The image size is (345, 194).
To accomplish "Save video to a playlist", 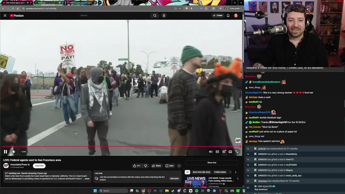I will pyautogui.click(x=170, y=166).
